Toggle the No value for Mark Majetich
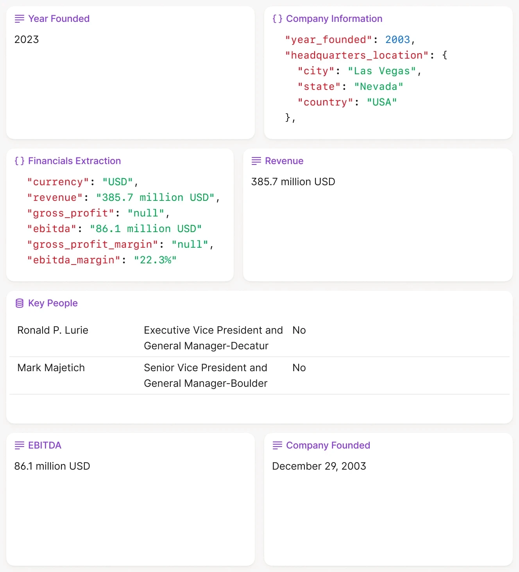 [x=299, y=368]
